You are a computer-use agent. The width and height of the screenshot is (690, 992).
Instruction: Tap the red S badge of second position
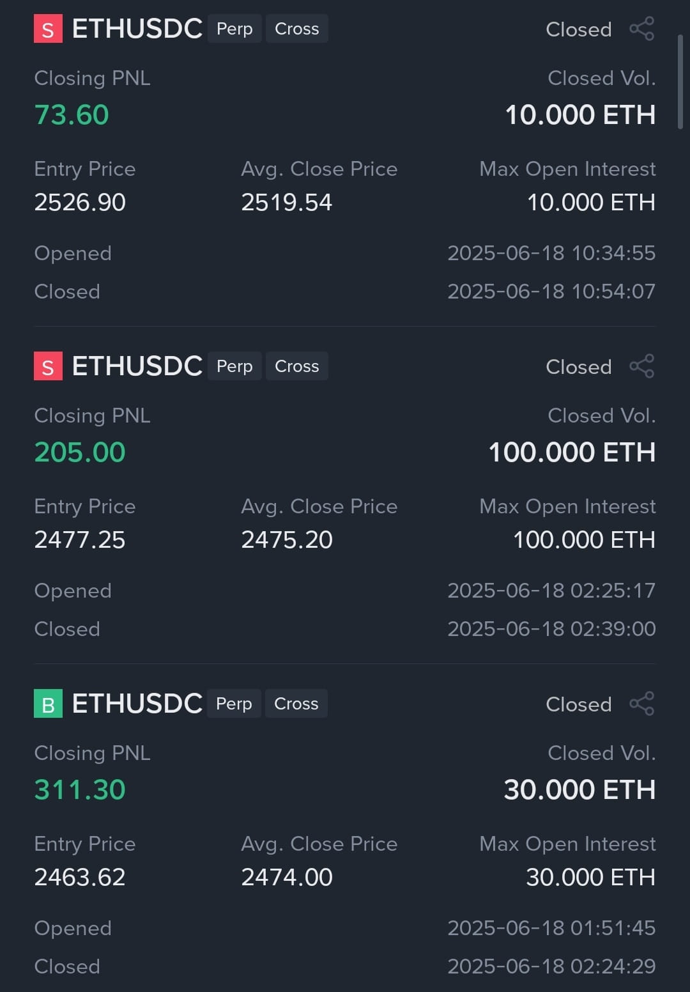[48, 366]
